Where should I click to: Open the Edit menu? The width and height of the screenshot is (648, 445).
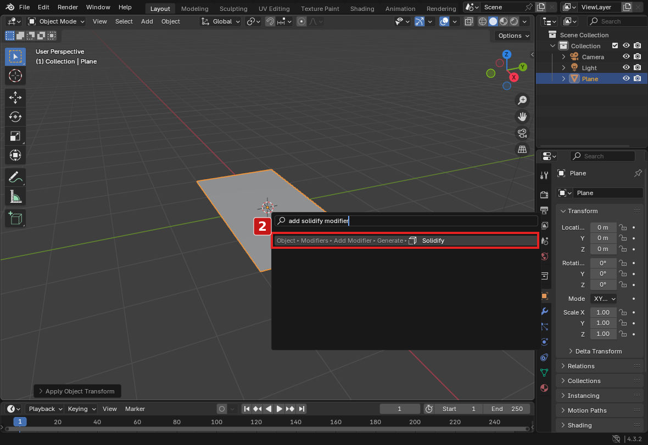43,8
